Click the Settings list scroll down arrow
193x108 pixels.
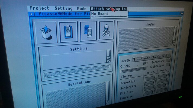click(x=109, y=61)
